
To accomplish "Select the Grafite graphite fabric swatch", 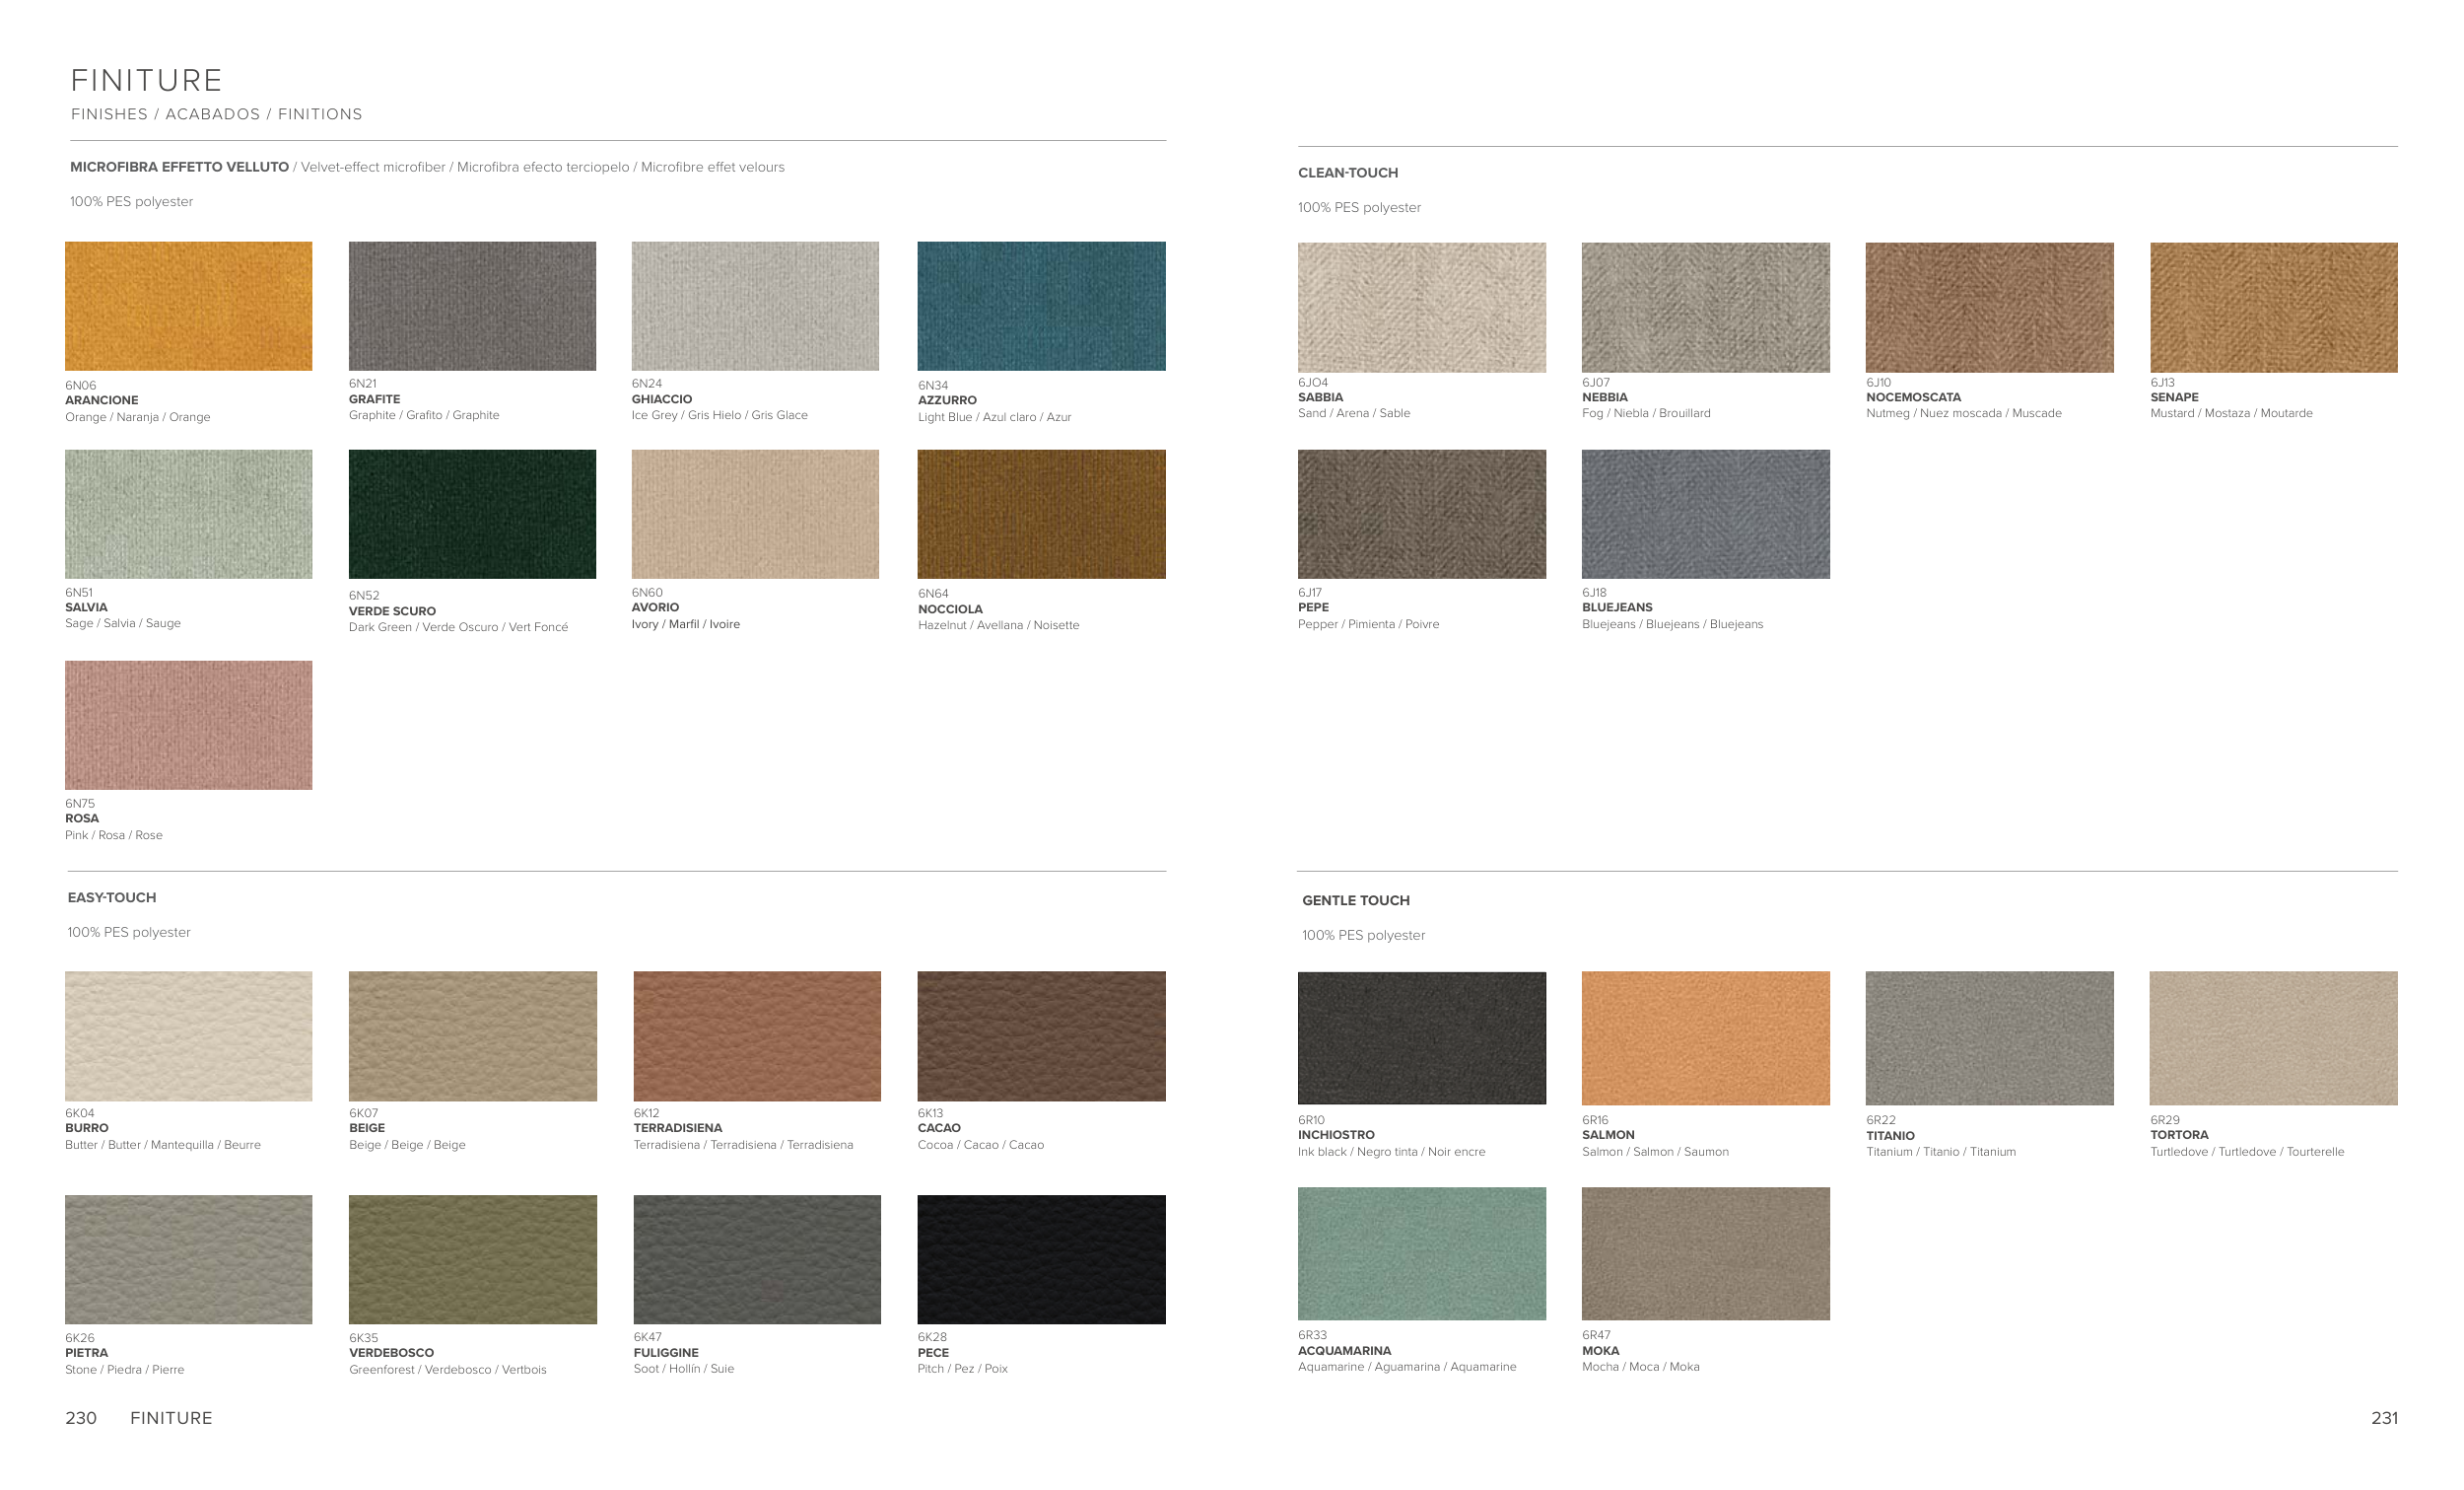I will [472, 306].
